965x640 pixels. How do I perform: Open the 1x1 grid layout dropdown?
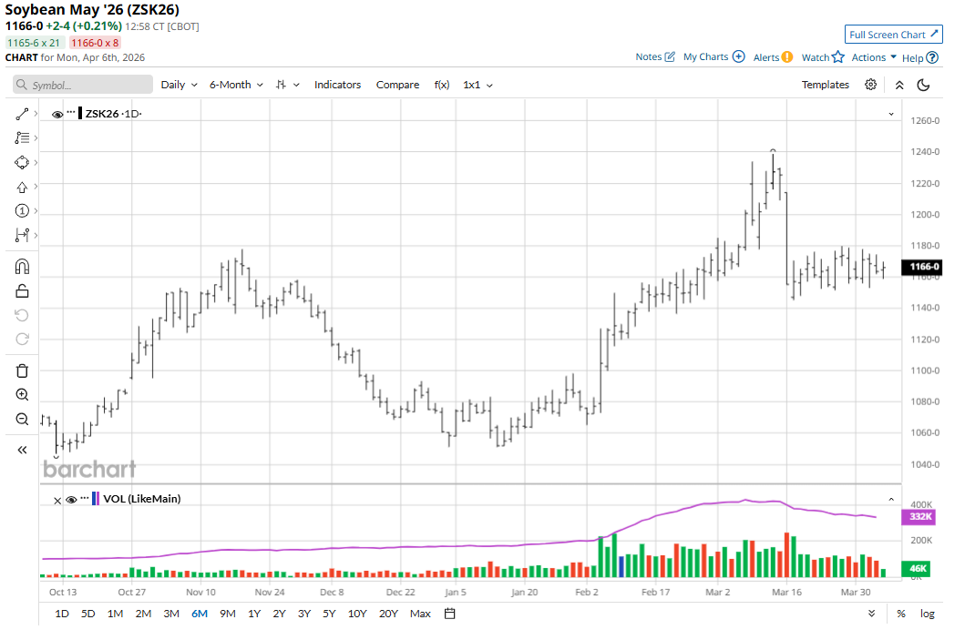(477, 85)
